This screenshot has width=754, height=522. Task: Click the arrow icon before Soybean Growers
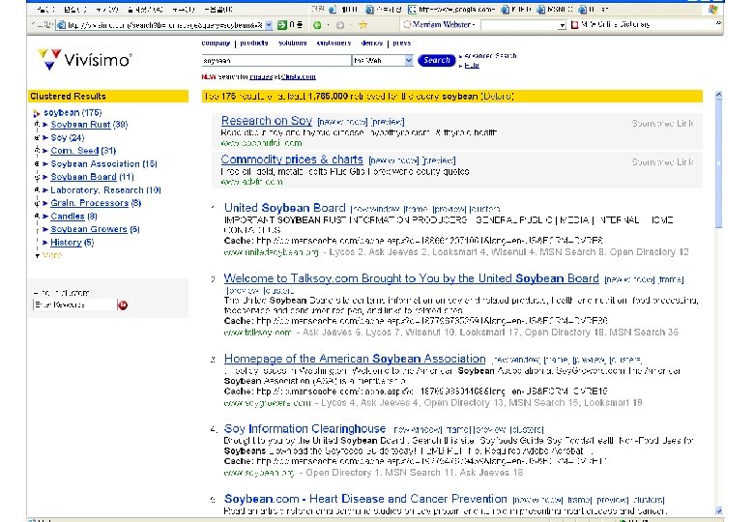click(x=45, y=230)
